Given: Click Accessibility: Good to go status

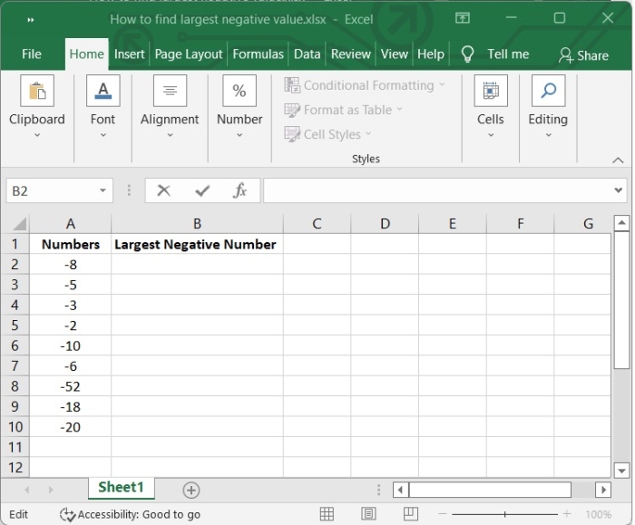Looking at the screenshot, I should [139, 514].
